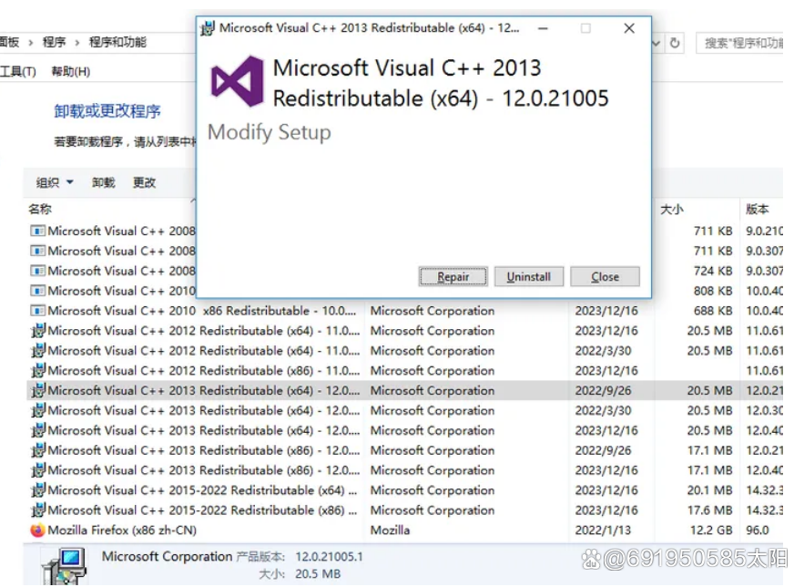
Task: Sort the list by the 版本 column header
Action: point(758,209)
